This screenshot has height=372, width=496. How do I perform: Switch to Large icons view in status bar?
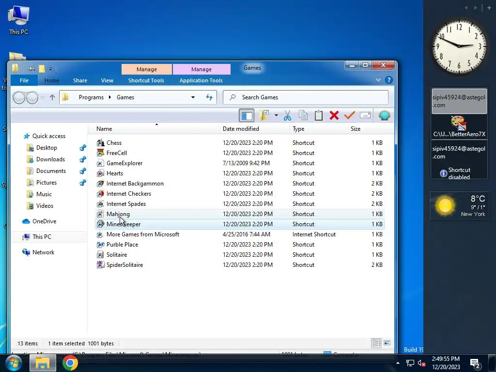pyautogui.click(x=387, y=343)
